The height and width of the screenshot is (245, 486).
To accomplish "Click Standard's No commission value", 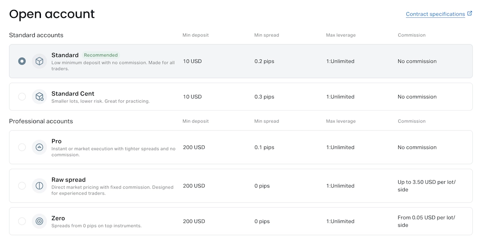I will [x=417, y=61].
